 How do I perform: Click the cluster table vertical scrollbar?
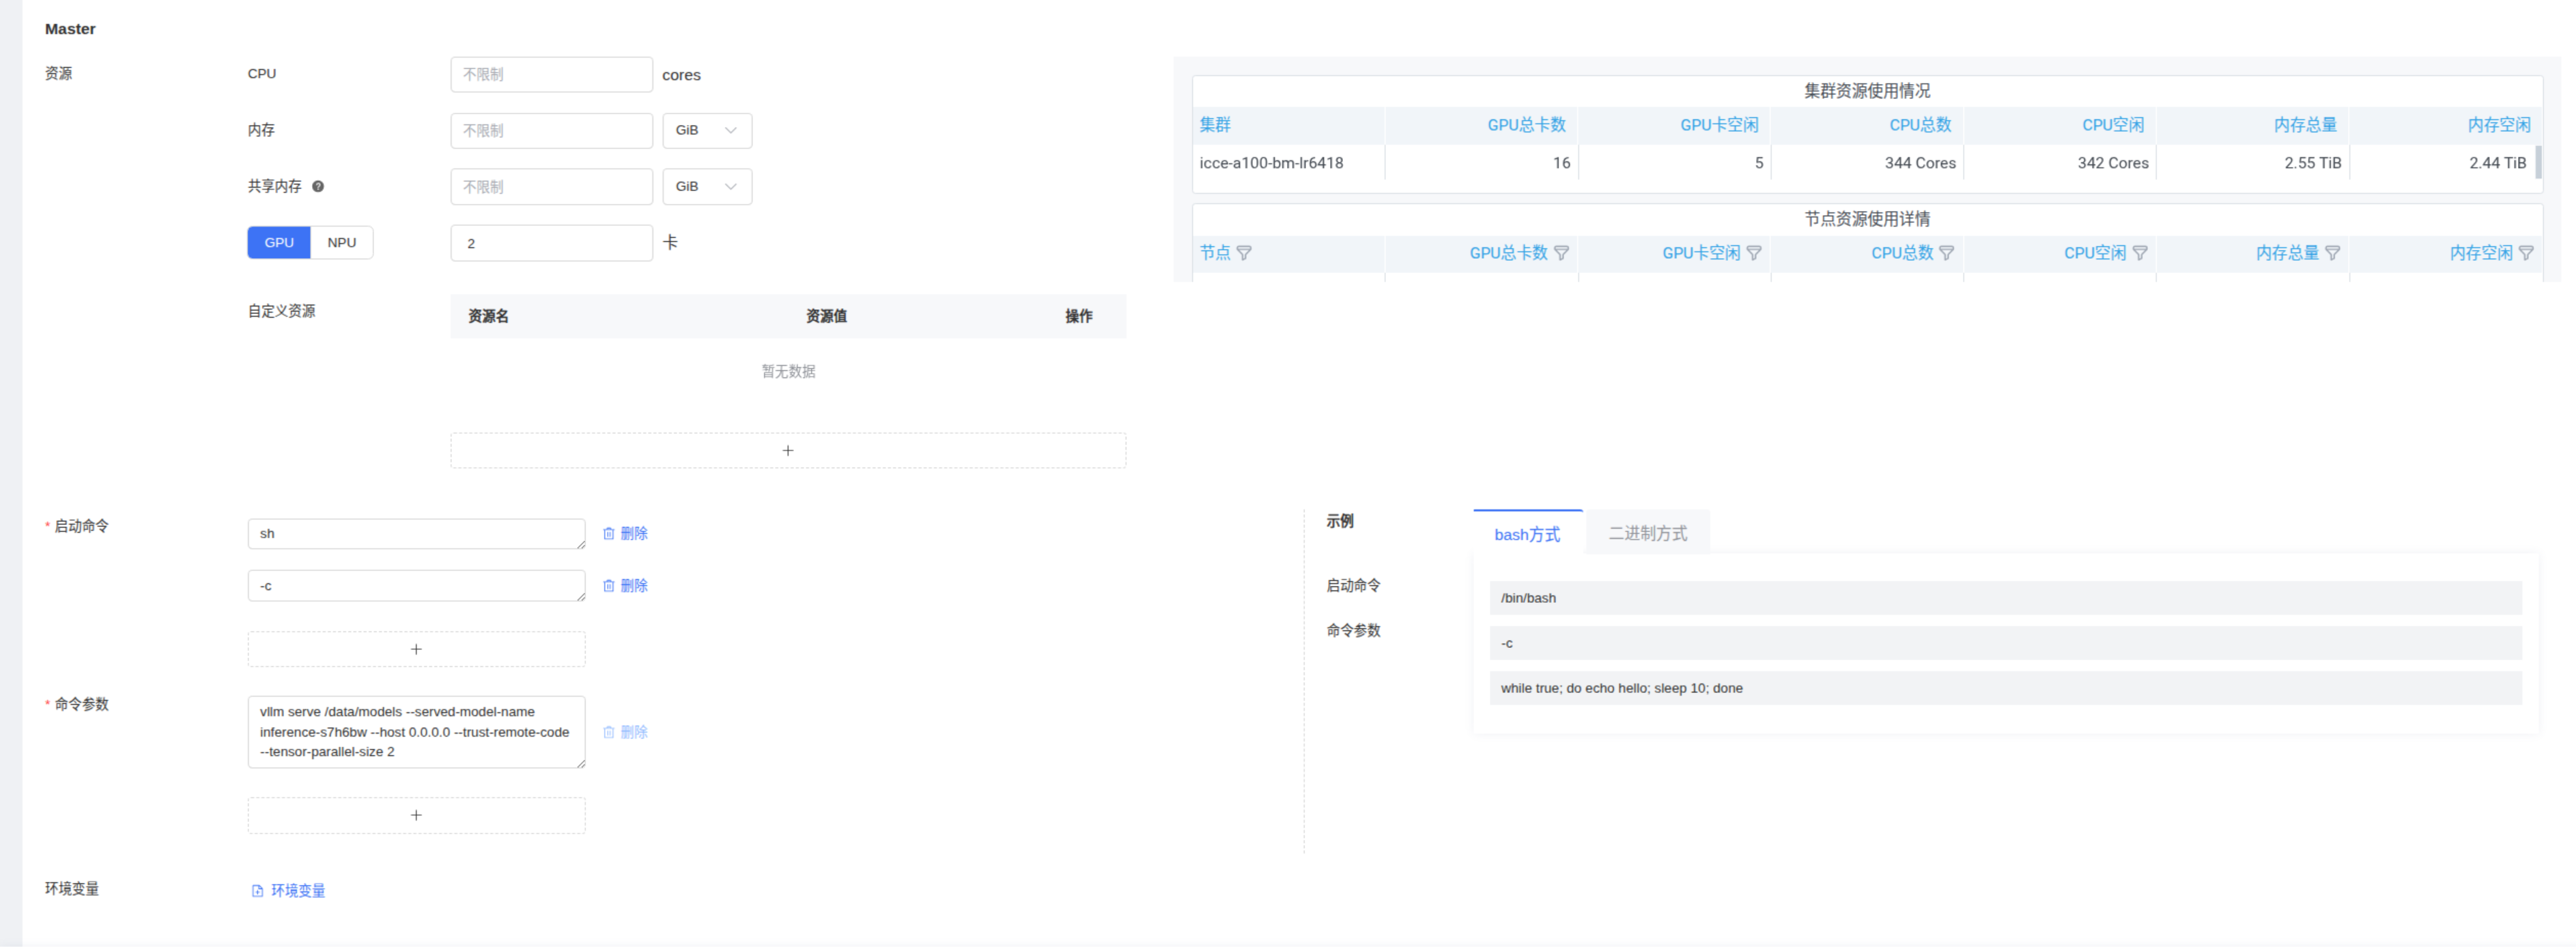coord(2538,161)
